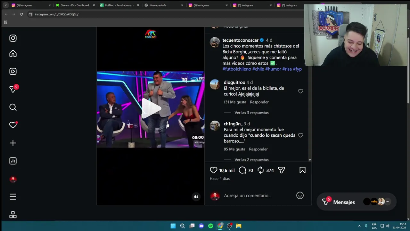Open Instagram Search magnifier icon
This screenshot has width=410, height=231.
[13, 107]
